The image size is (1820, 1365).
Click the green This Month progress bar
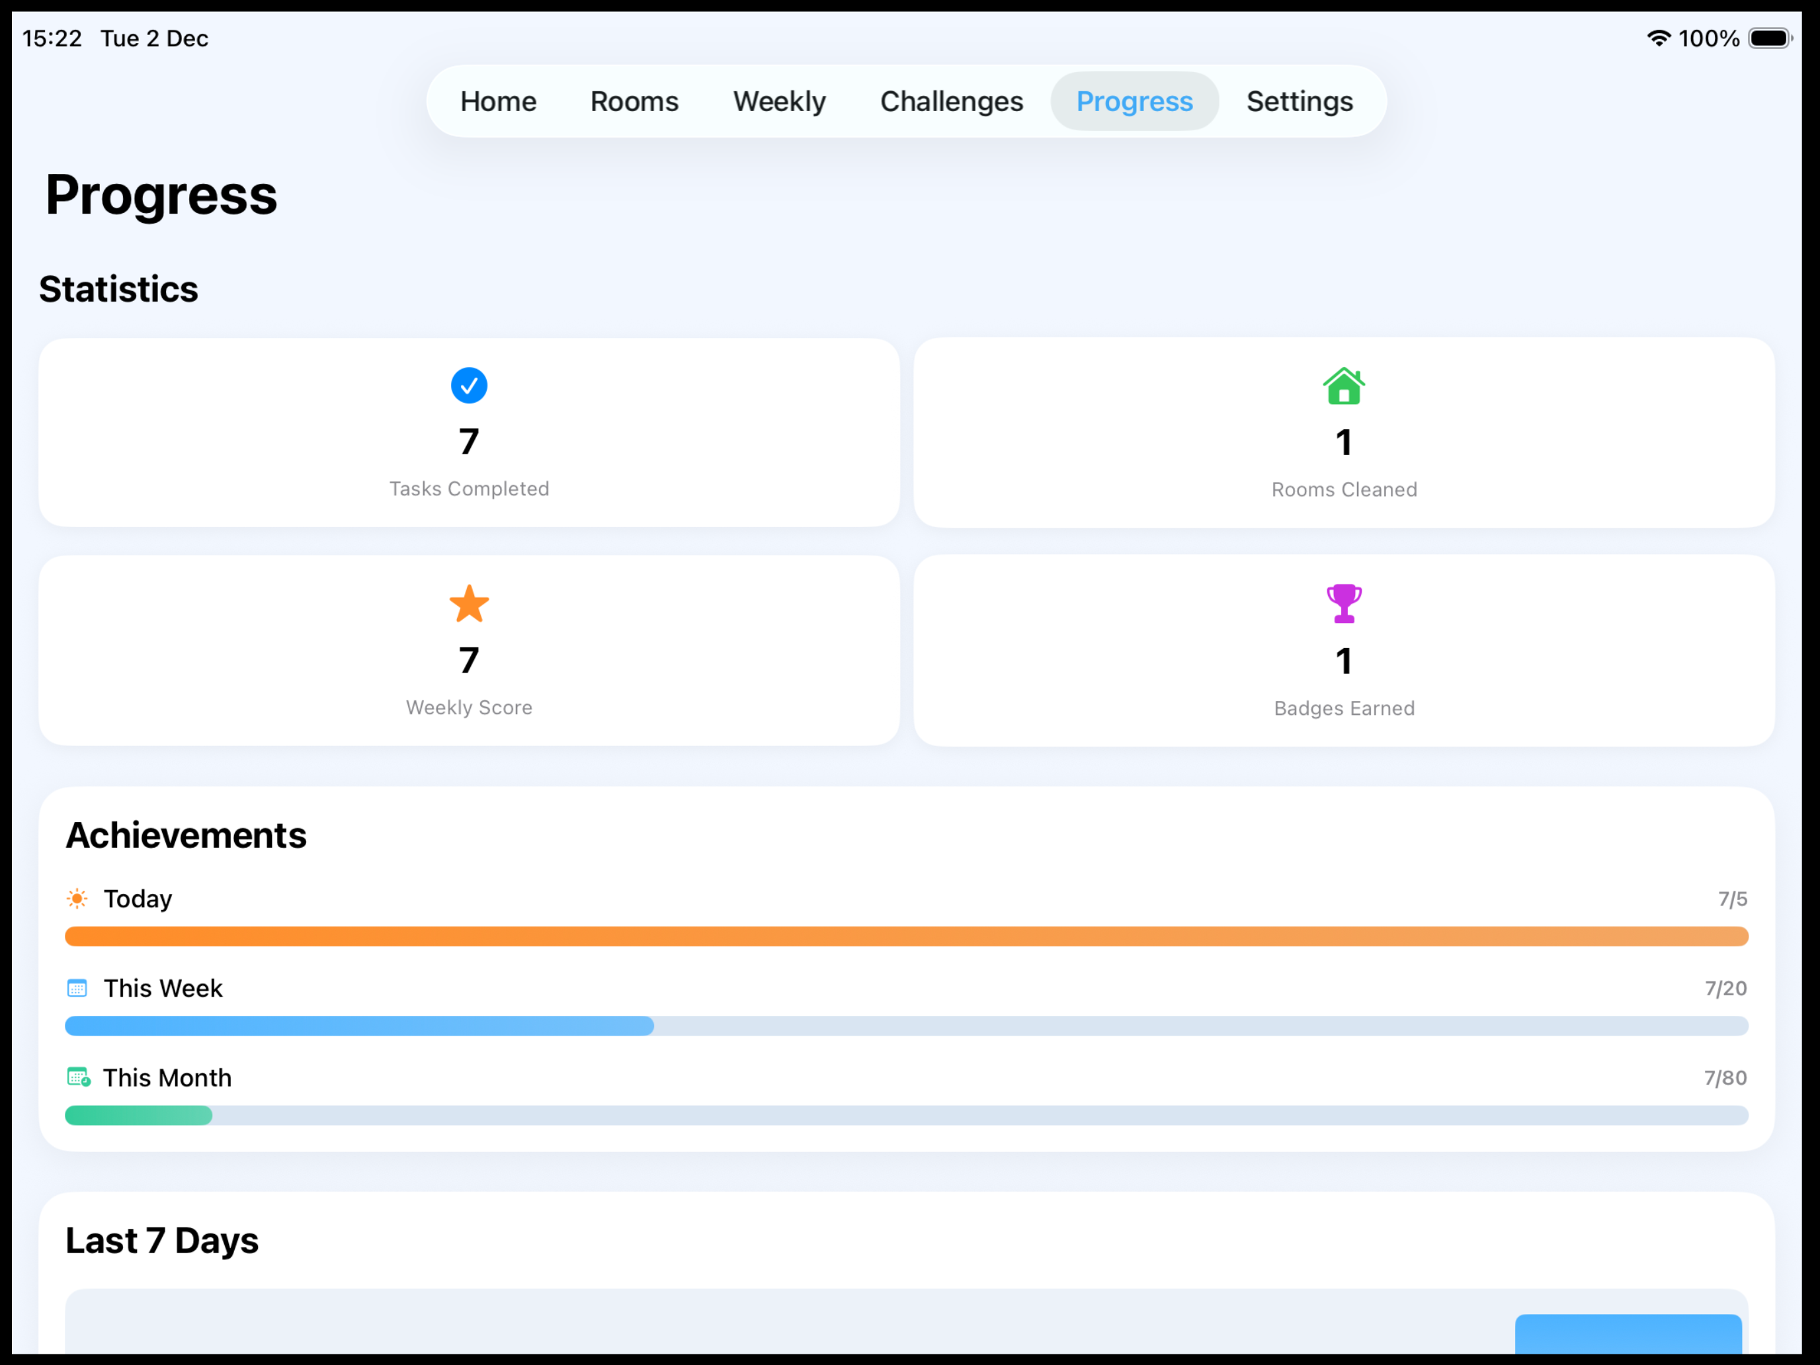click(x=907, y=1116)
